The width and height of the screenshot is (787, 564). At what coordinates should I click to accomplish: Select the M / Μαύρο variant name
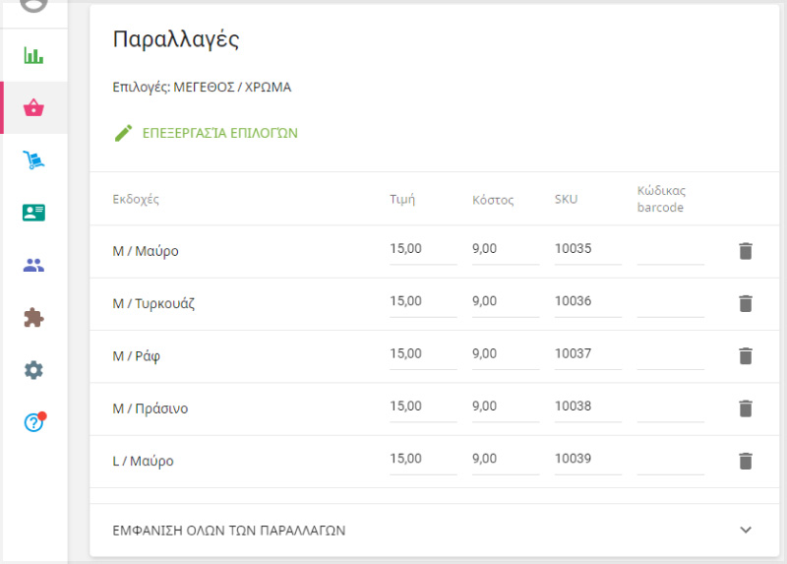(145, 251)
